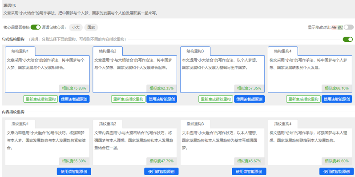Click the 结构重构4 rewritten sentence text
This screenshot has width=355, height=177.
308,64
